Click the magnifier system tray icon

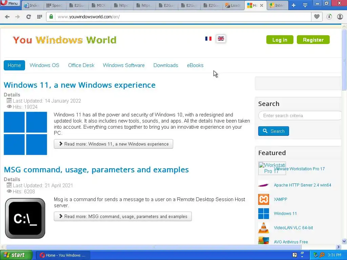(322, 255)
